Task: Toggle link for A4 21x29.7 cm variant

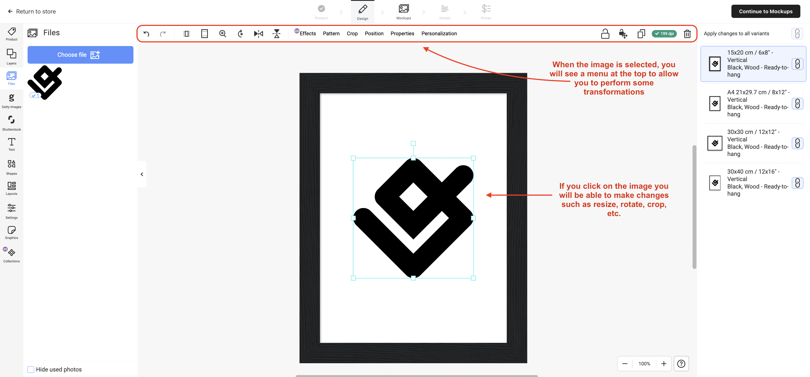Action: 797,103
